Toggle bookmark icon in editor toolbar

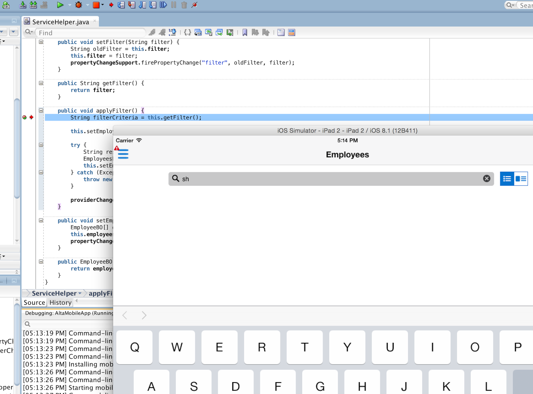coord(245,32)
